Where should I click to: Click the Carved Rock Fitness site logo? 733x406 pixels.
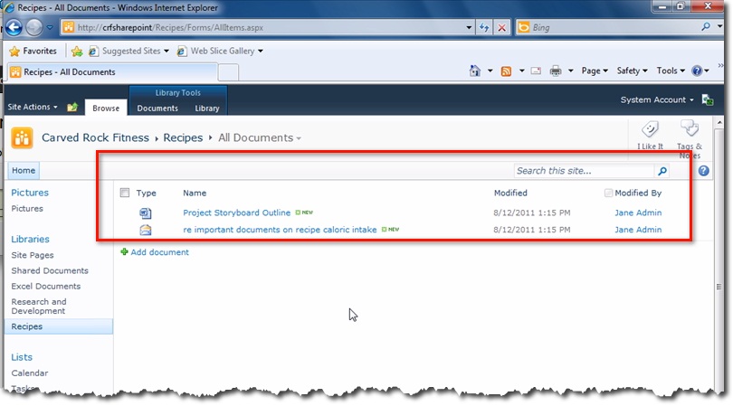pos(22,137)
